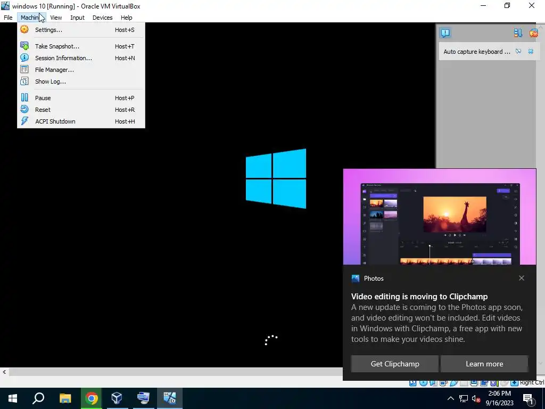Image resolution: width=545 pixels, height=409 pixels.
Task: Open Settings from the Machine menu
Action: 81,30
